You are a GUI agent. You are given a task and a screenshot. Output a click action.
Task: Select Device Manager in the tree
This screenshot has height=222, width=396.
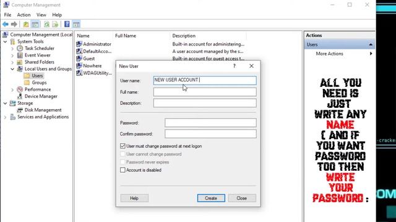(x=41, y=96)
